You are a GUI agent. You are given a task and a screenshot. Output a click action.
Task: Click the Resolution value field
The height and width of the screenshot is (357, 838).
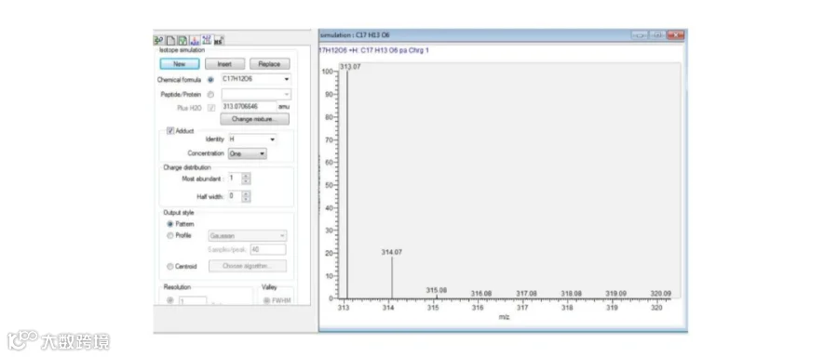tap(193, 301)
